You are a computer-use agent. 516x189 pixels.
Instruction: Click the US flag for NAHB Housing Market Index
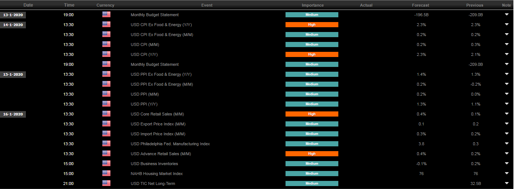click(106, 174)
